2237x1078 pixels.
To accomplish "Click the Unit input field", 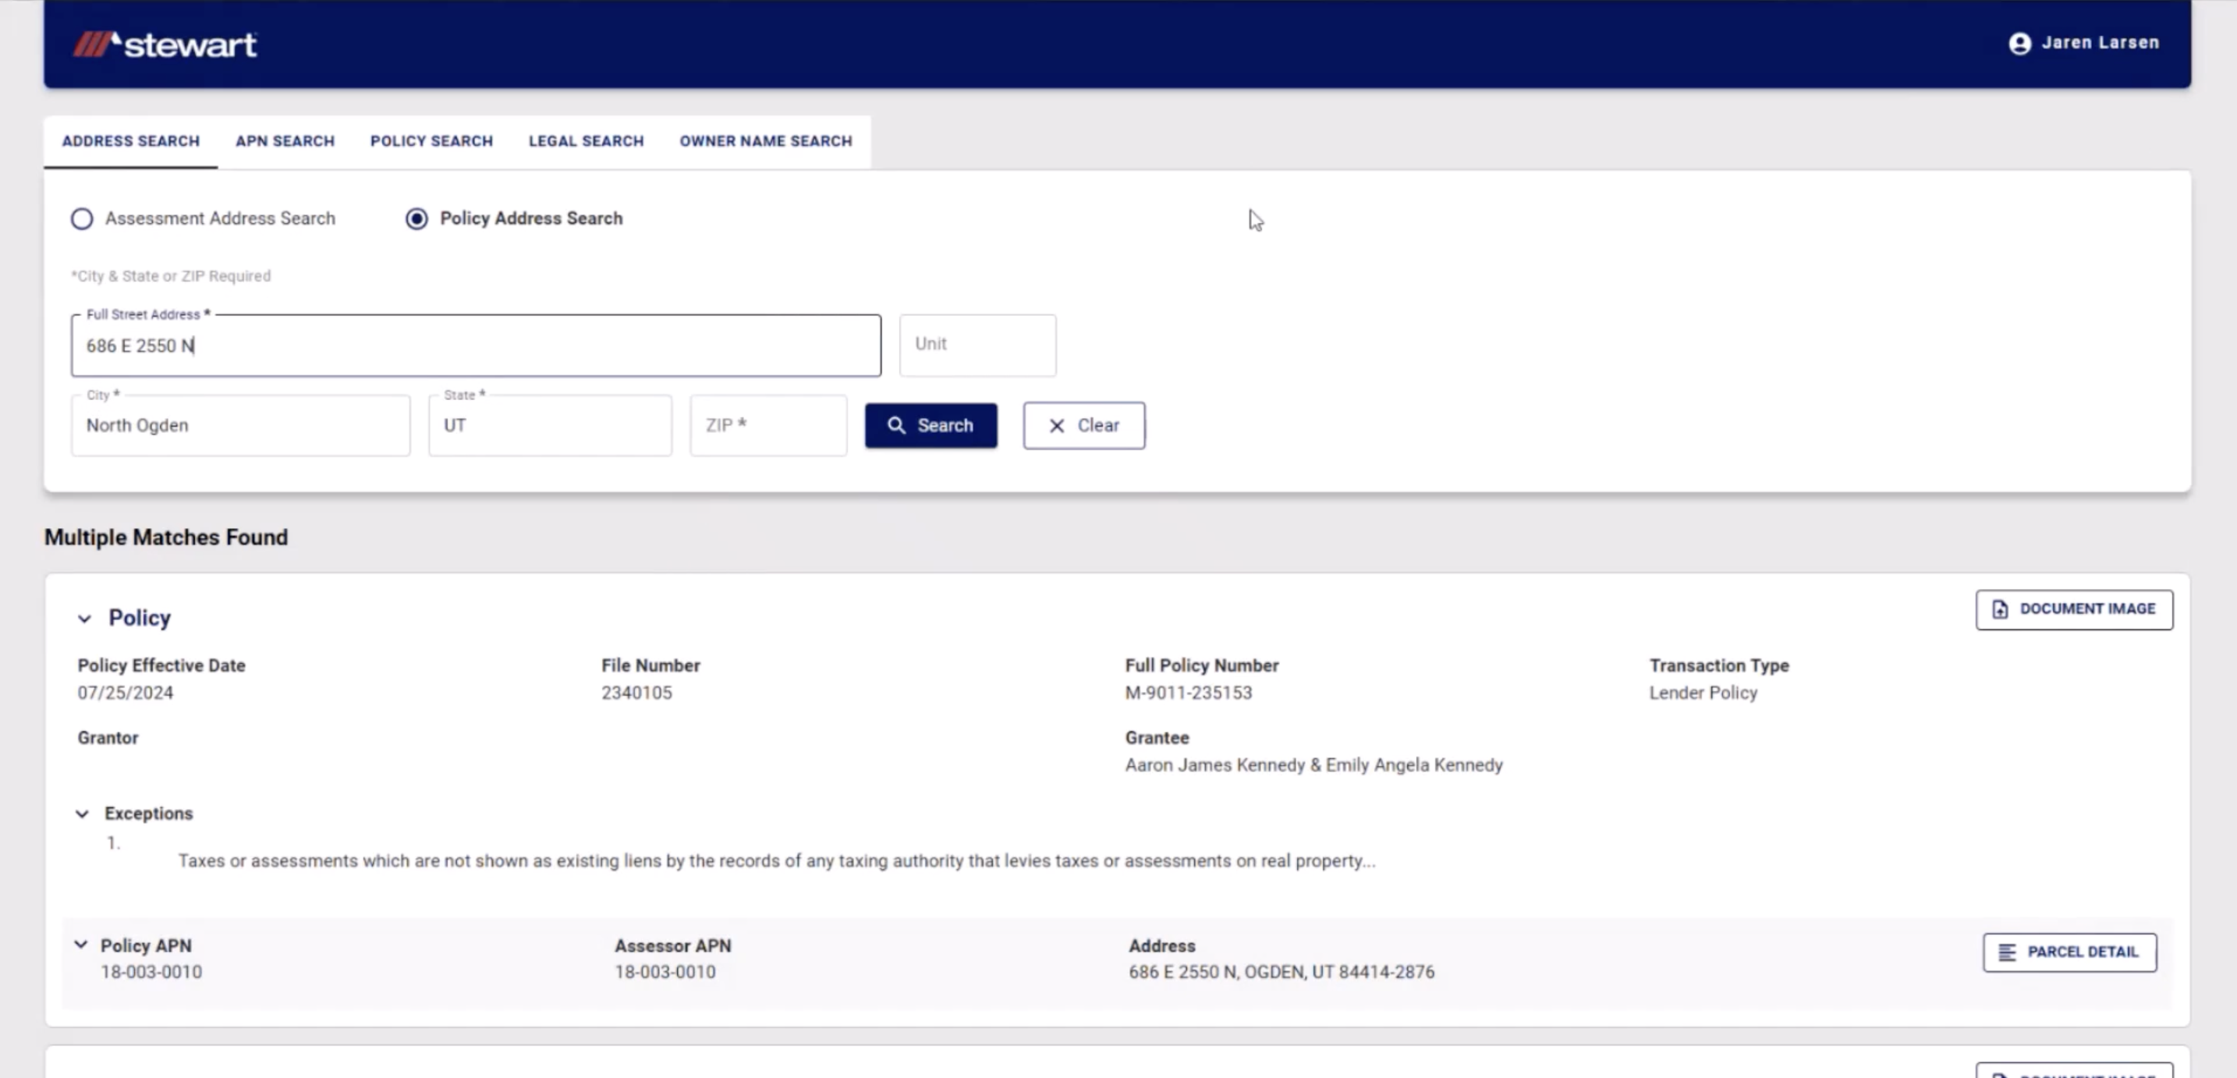I will 977,345.
